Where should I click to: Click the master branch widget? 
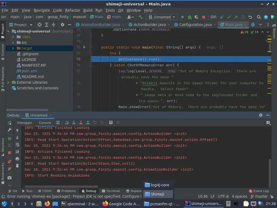click(x=259, y=197)
